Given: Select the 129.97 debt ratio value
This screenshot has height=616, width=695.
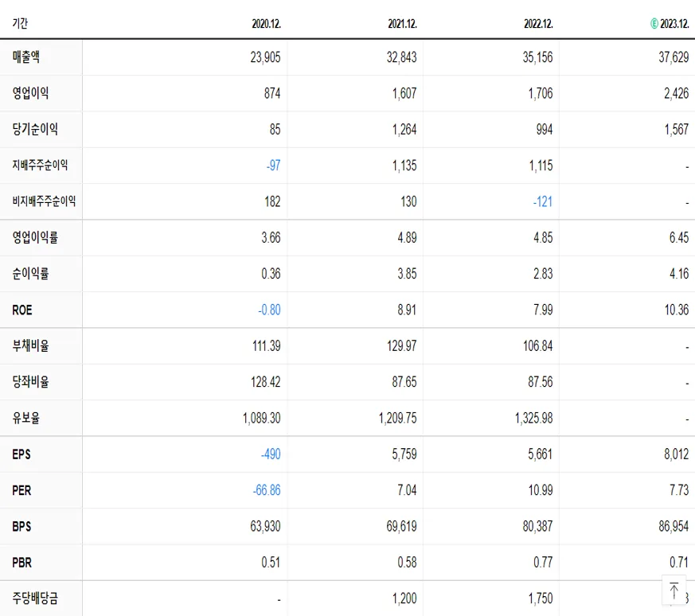Looking at the screenshot, I should pyautogui.click(x=401, y=346).
